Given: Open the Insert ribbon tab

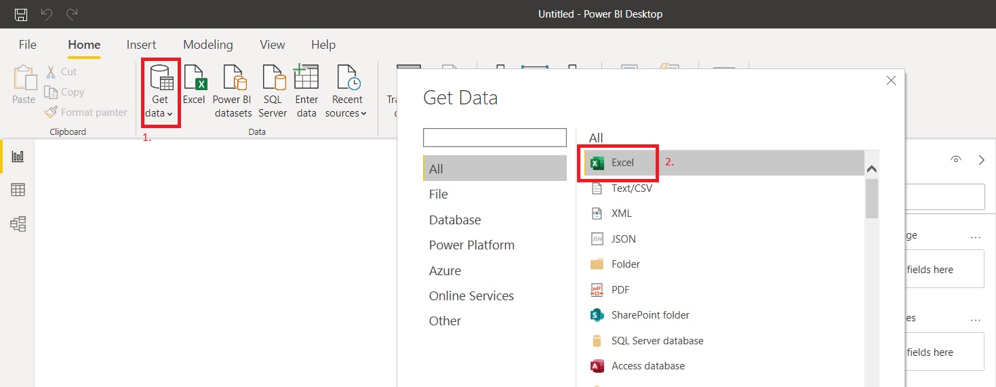Looking at the screenshot, I should pyautogui.click(x=141, y=45).
